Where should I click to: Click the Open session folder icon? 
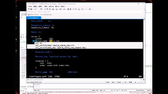point(31,9)
